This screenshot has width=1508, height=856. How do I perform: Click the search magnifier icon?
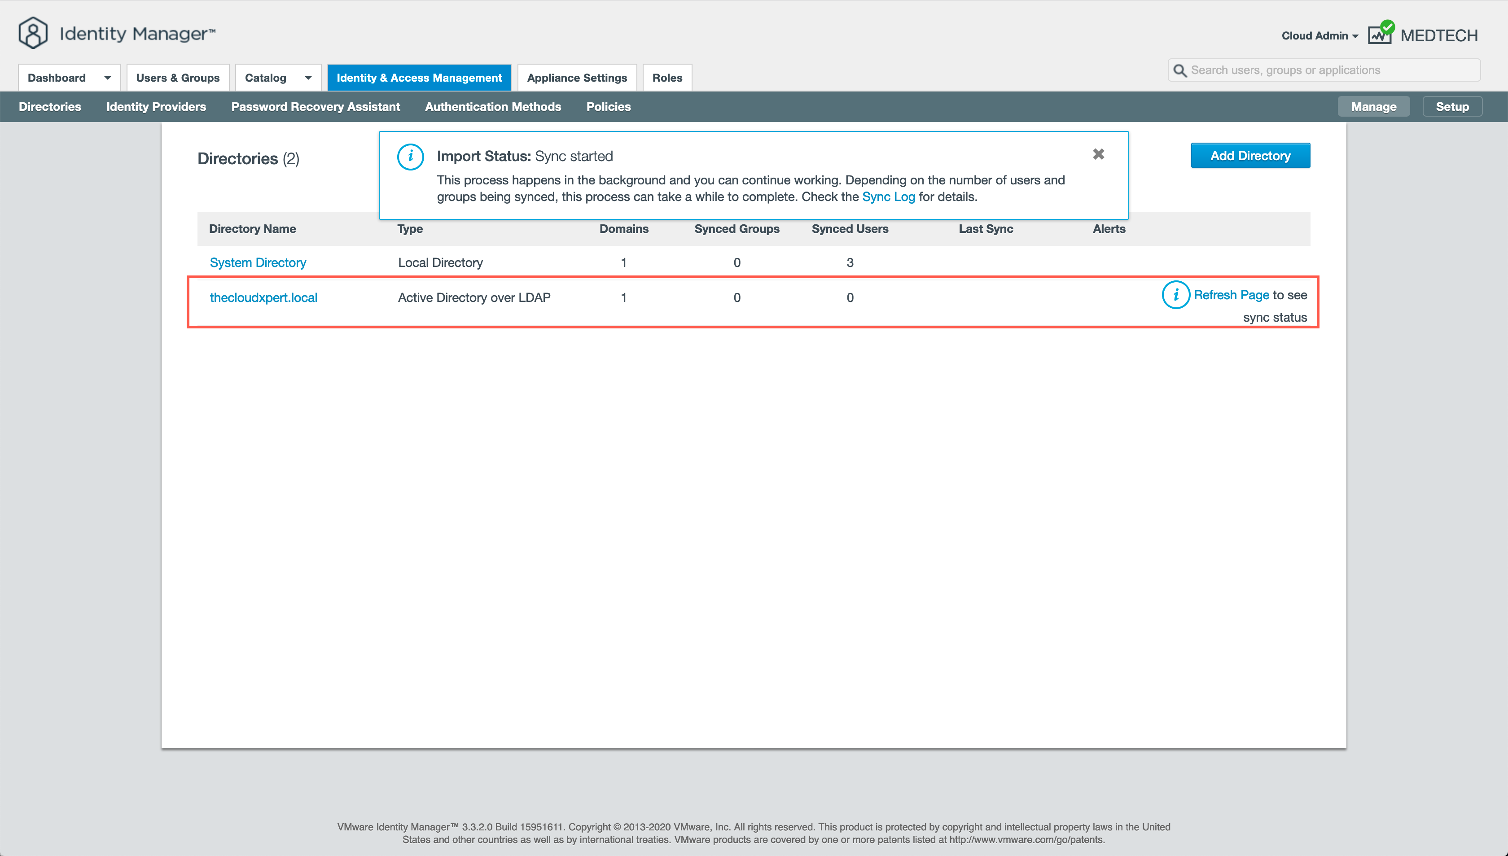point(1180,70)
